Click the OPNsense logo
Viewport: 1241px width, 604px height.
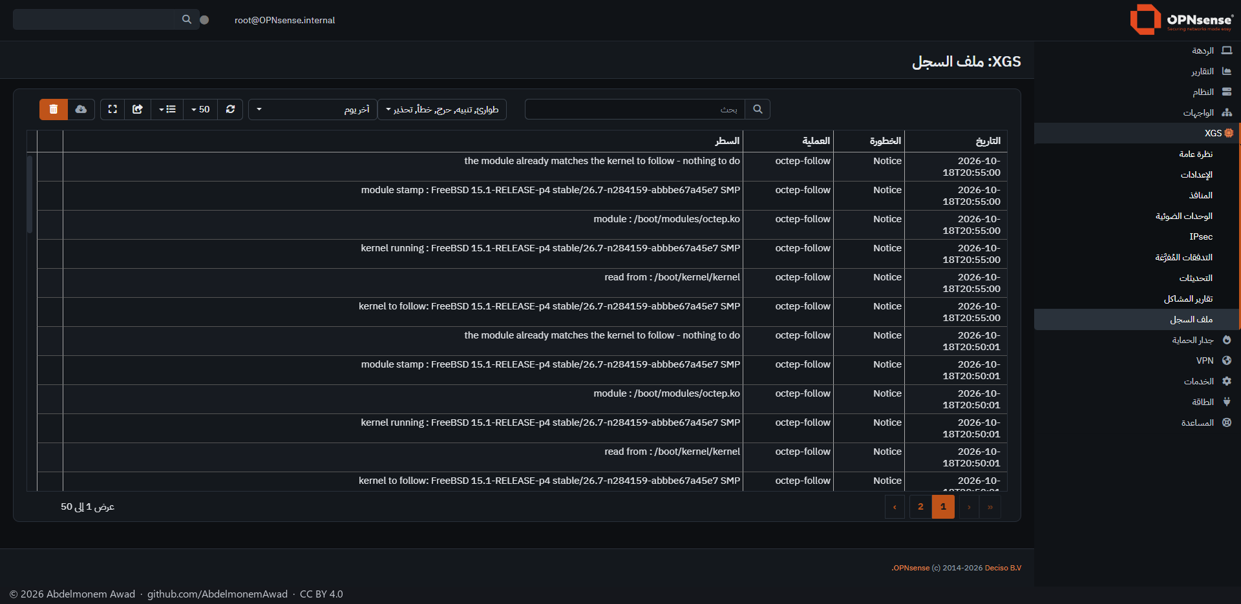(1182, 19)
